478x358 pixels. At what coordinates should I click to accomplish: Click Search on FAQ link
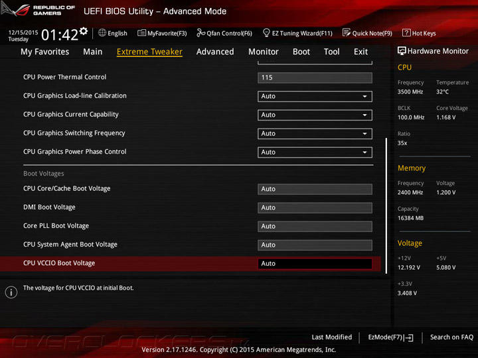click(x=452, y=337)
